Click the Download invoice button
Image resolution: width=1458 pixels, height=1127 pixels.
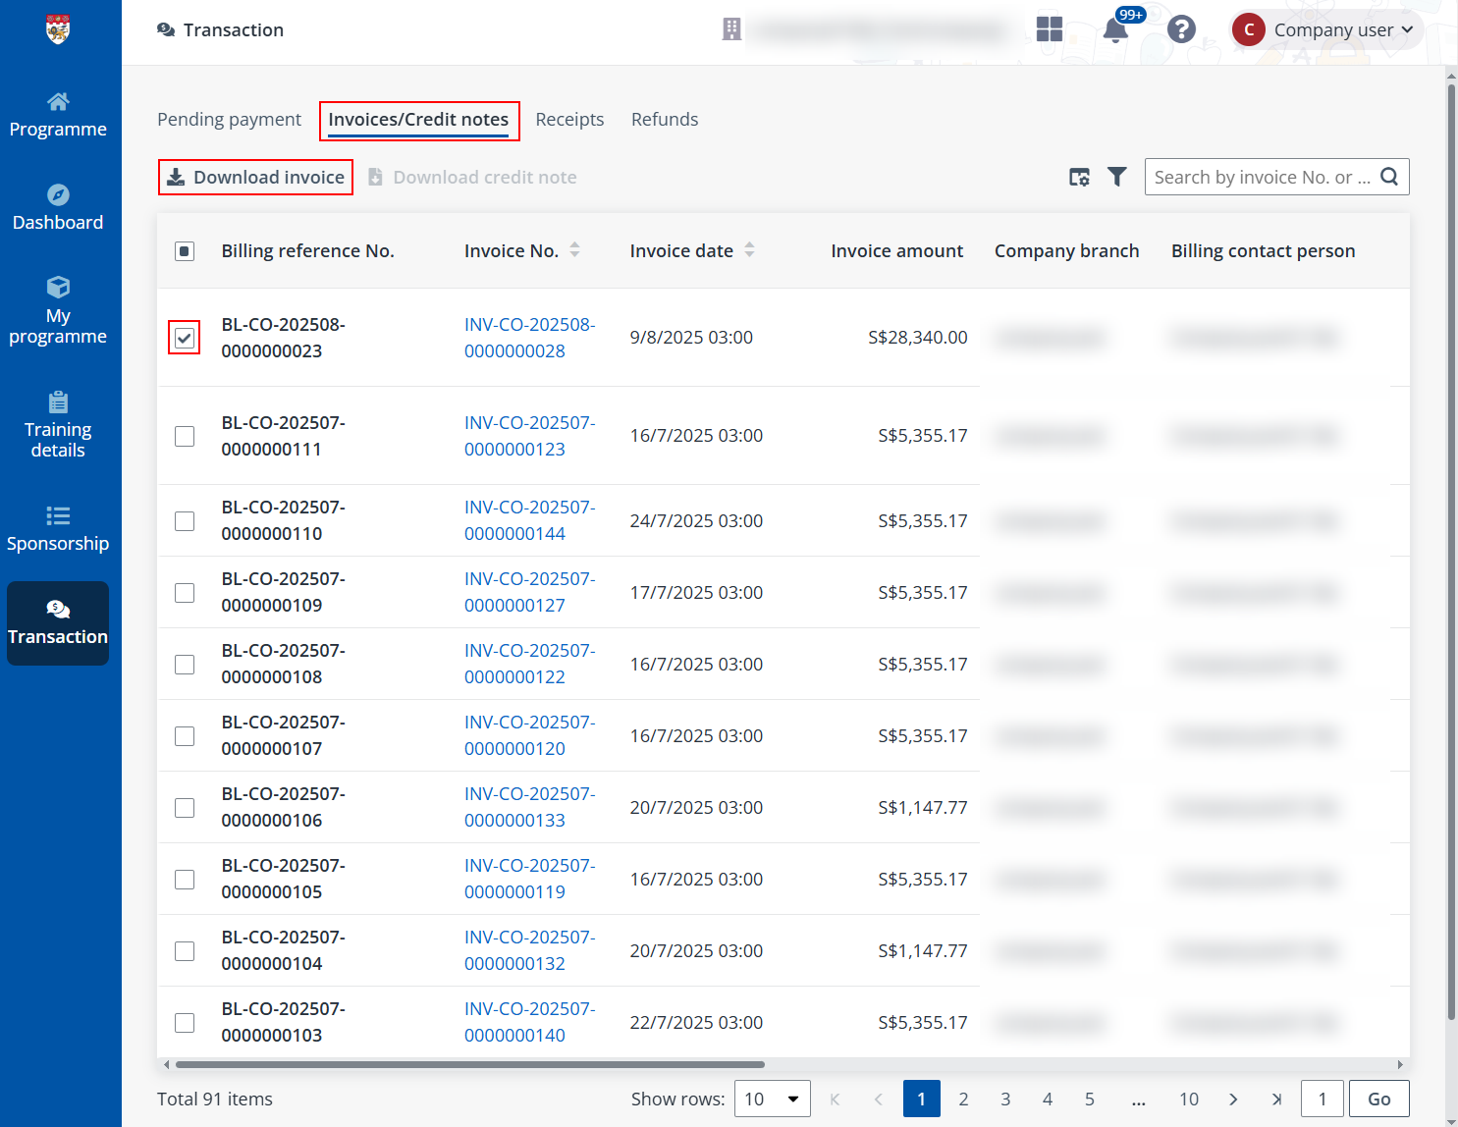255,177
